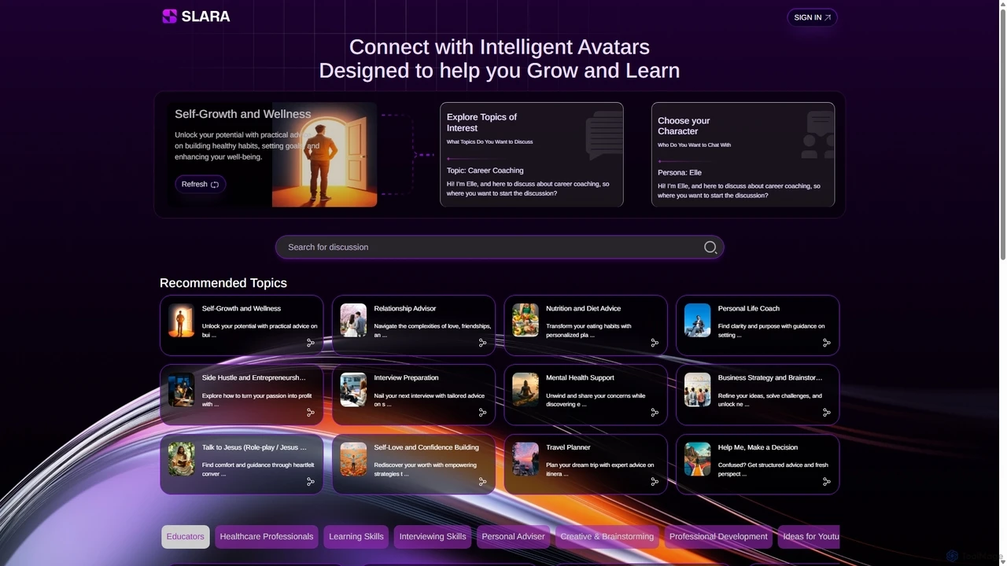The image size is (1007, 566).
Task: Click the search magnifier icon
Action: point(710,248)
